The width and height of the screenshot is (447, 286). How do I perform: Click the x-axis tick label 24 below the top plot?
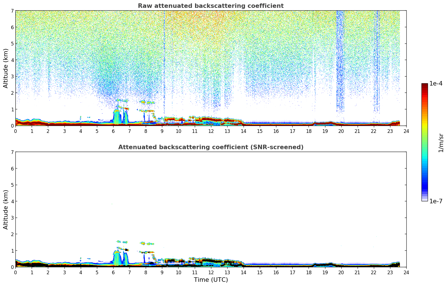point(406,131)
